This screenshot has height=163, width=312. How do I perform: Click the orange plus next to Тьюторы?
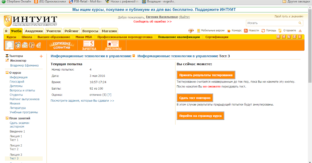[41, 56]
